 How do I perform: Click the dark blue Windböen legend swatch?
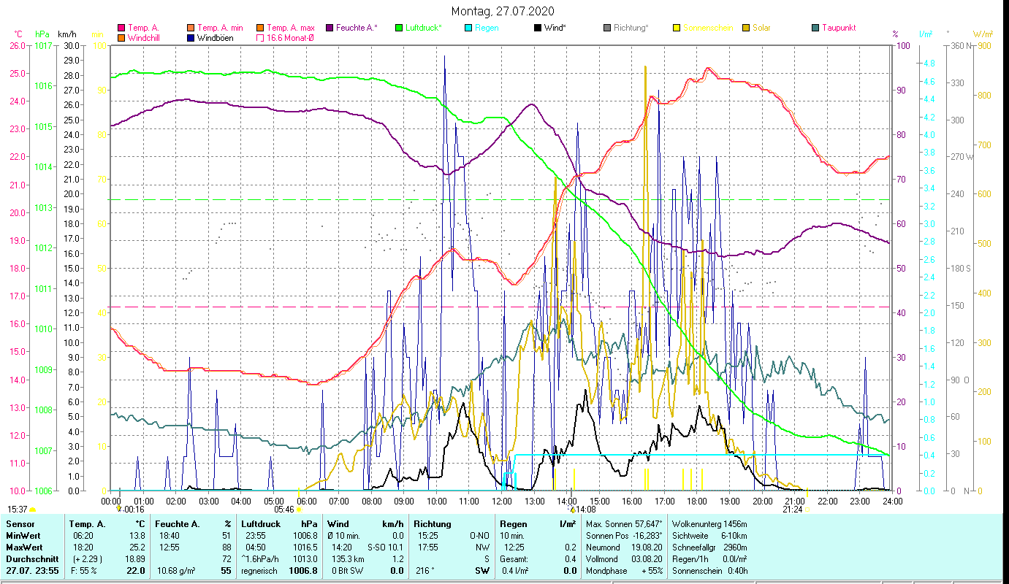point(191,37)
